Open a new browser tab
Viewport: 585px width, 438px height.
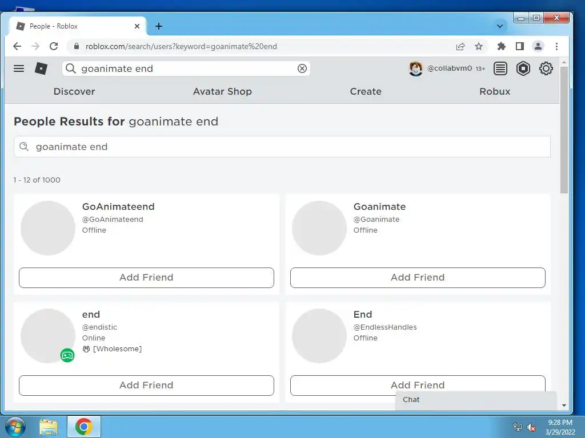(159, 26)
